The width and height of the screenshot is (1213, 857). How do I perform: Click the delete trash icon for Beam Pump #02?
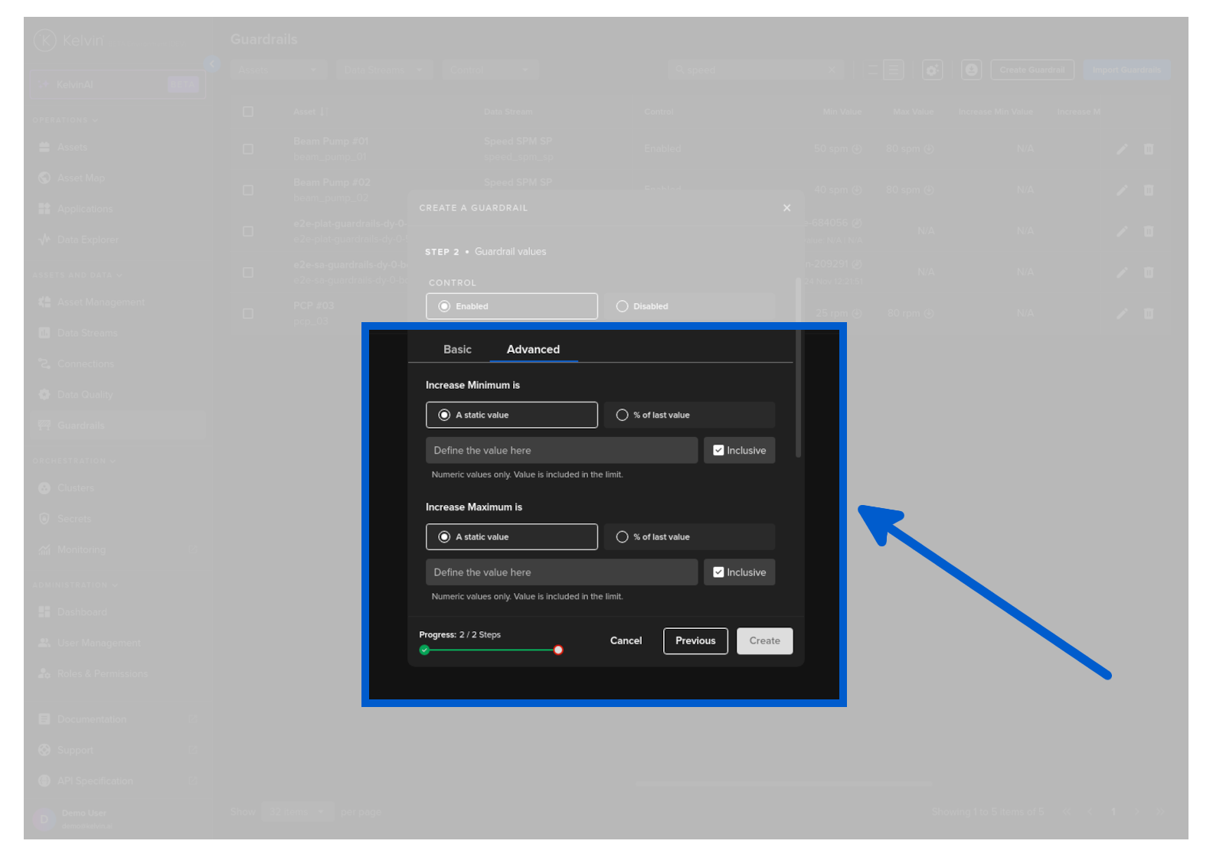tap(1149, 190)
